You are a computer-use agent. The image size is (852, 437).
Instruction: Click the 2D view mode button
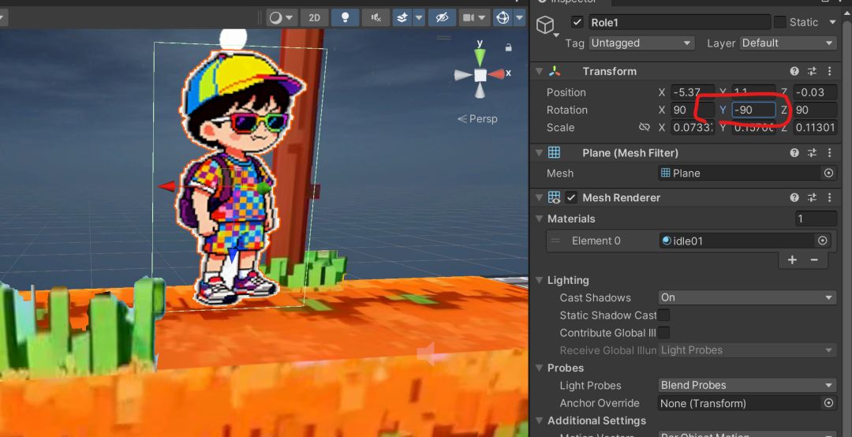(x=315, y=17)
